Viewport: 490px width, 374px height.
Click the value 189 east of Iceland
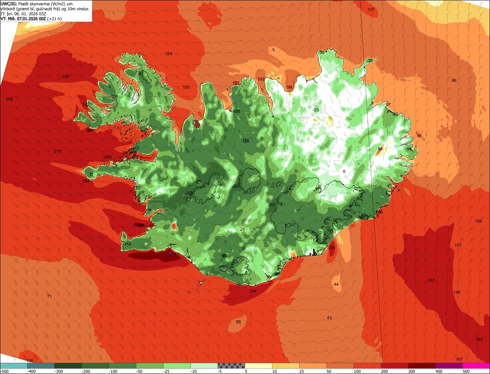(x=479, y=221)
